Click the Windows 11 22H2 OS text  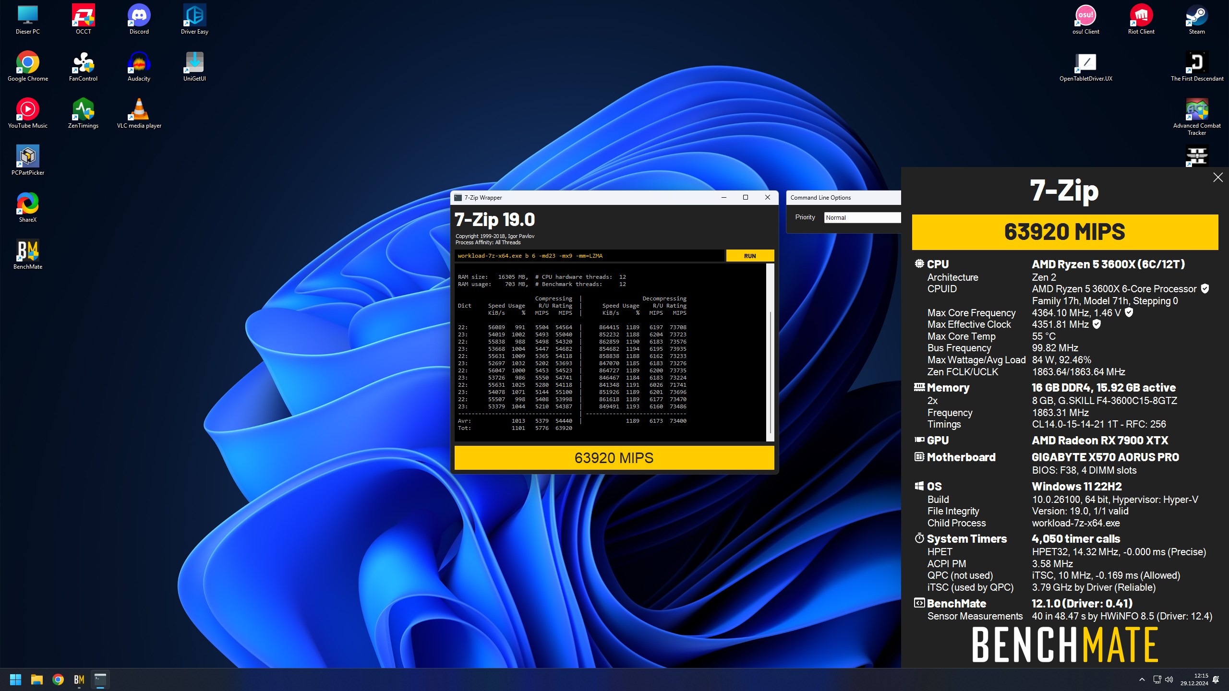[1077, 486]
